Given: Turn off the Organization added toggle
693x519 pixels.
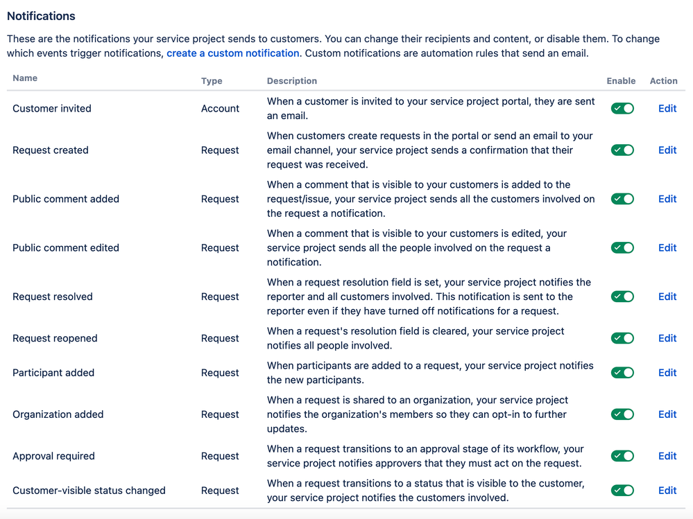Looking at the screenshot, I should pyautogui.click(x=622, y=414).
